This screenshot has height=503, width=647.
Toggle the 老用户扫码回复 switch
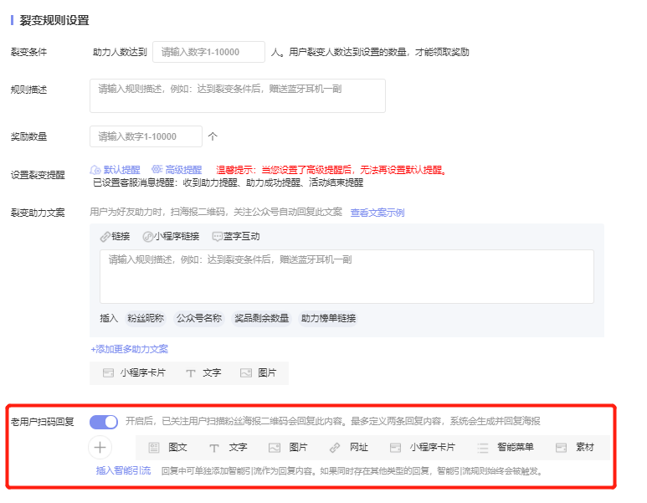click(x=104, y=422)
